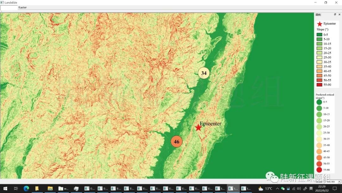
Task: Select the orange marker labeled 46
Action: click(x=177, y=142)
